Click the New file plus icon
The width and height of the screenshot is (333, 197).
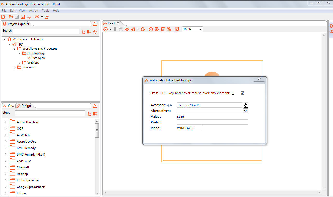[3, 17]
